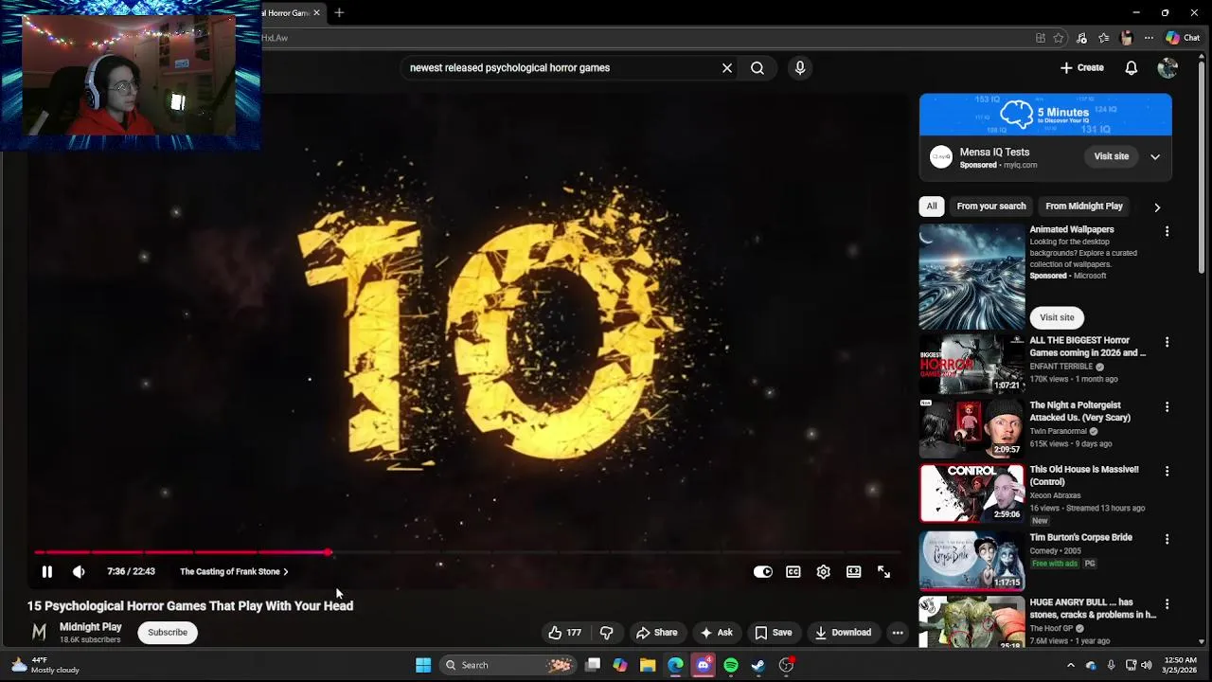Screen dimensions: 1212x682
Task: Open more actions (three dots) below video
Action: (898, 633)
